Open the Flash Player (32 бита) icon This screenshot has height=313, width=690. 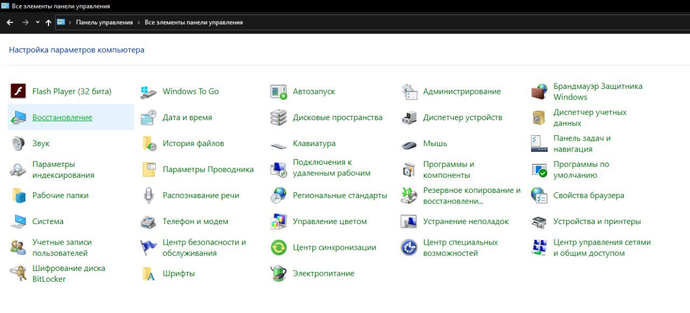(x=18, y=92)
